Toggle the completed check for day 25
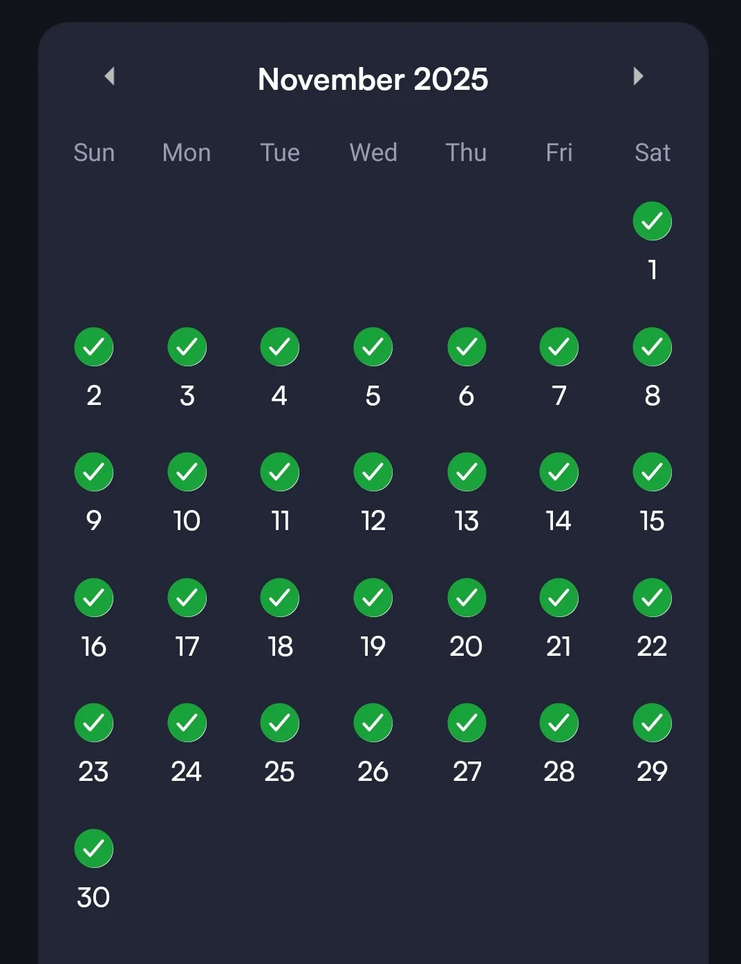 [x=280, y=723]
